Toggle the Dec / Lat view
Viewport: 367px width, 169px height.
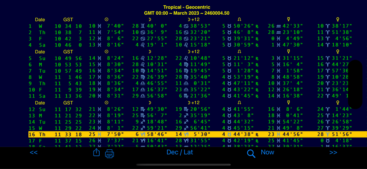pyautogui.click(x=180, y=152)
